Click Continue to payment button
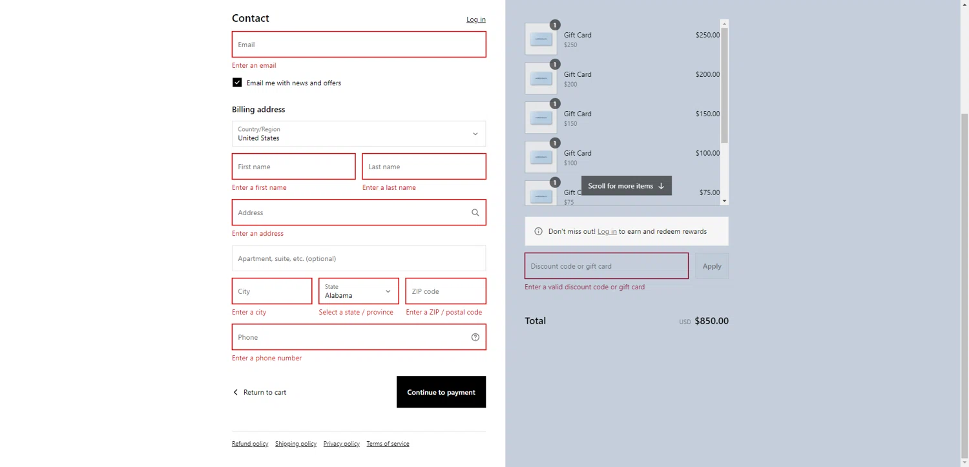Image resolution: width=969 pixels, height=467 pixels. (x=441, y=392)
